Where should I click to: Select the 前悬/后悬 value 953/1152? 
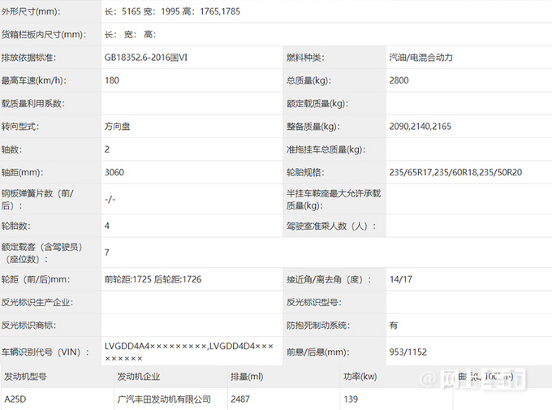(408, 352)
